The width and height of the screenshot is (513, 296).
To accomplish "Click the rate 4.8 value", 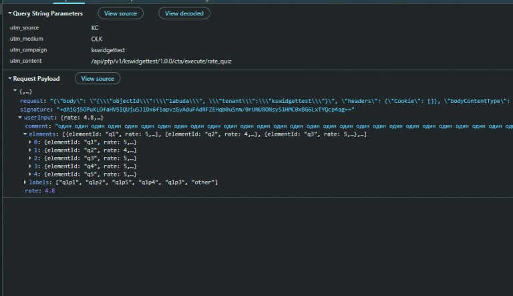I will click(x=49, y=190).
